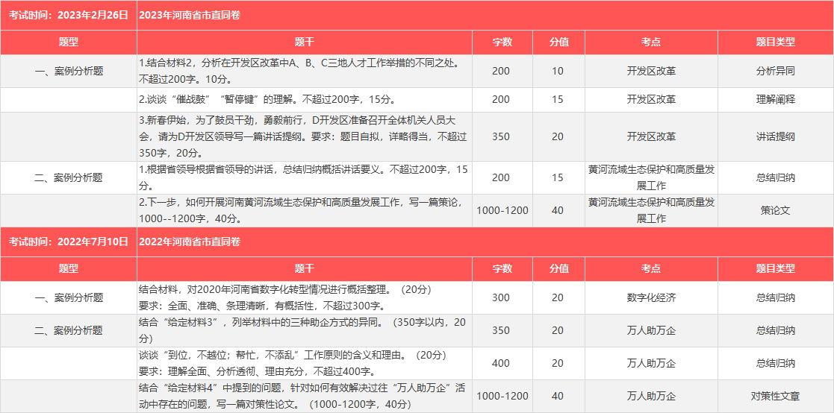Click the question about “给定材料3” 三种助企方式

[304, 330]
